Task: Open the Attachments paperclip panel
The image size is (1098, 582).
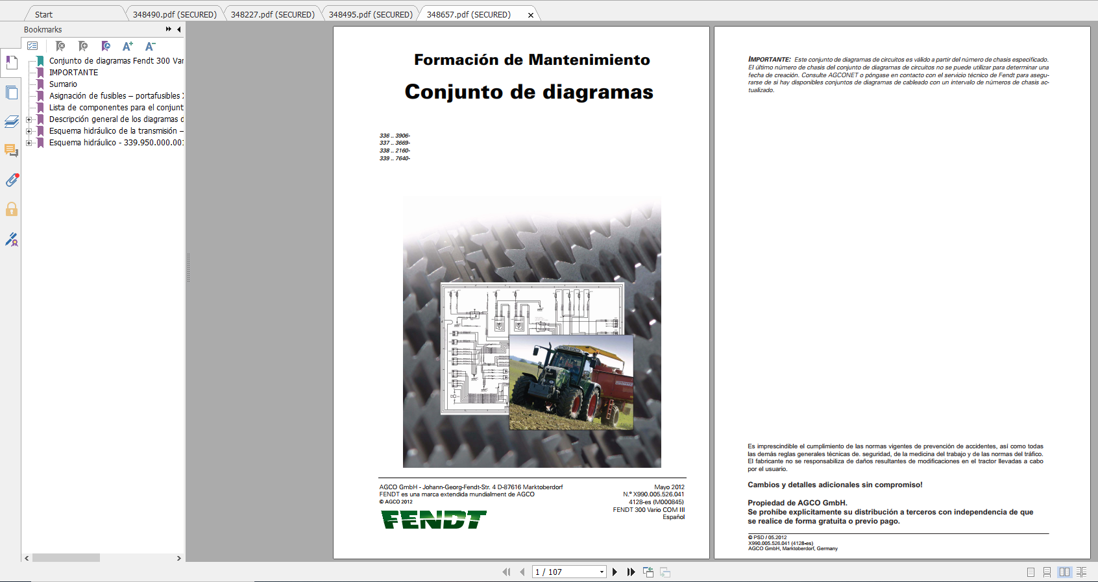Action: click(11, 180)
